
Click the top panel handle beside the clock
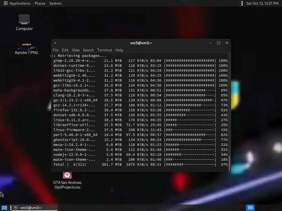(242, 3)
